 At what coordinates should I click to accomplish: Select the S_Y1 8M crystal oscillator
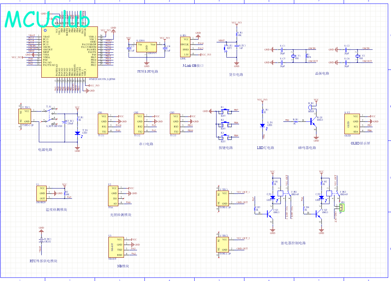(293, 56)
